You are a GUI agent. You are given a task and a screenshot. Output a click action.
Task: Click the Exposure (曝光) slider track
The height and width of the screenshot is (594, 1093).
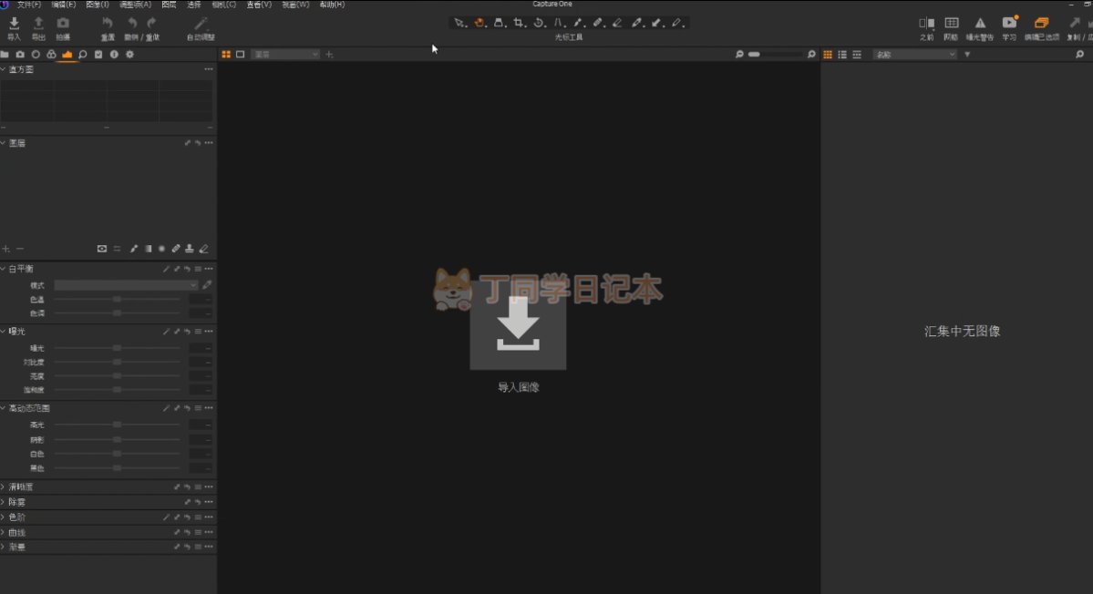[118, 348]
